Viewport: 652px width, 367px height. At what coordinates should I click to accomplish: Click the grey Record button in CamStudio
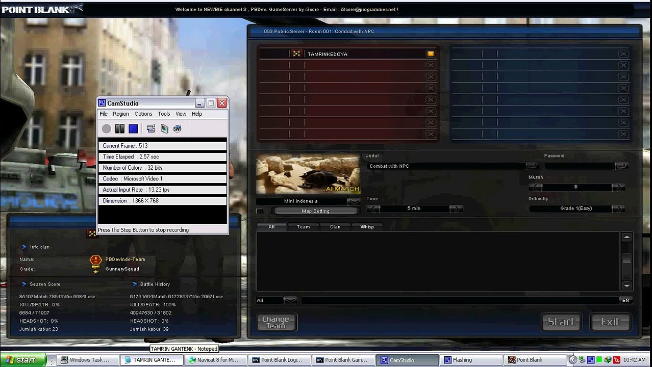click(106, 129)
